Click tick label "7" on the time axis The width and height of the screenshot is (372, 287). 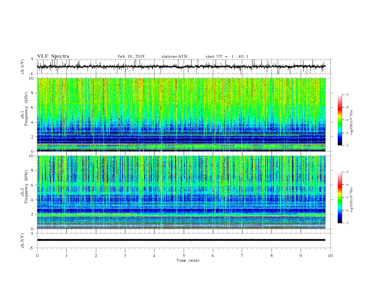(242, 256)
